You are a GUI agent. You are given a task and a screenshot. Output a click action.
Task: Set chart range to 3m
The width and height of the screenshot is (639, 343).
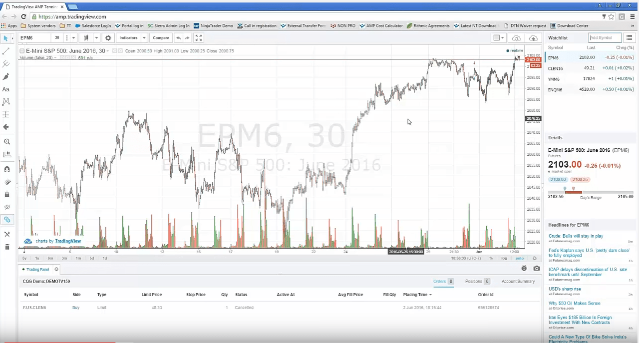coord(64,258)
